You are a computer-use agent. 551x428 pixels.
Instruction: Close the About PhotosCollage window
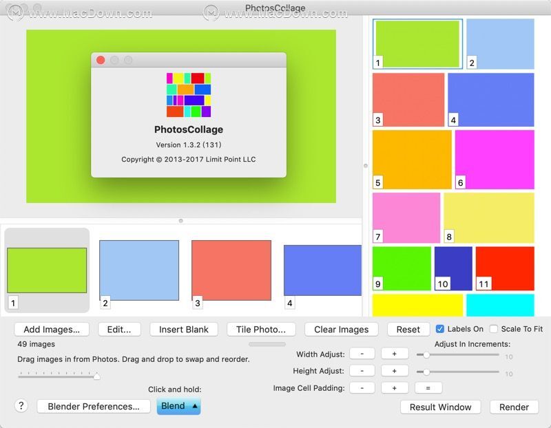click(101, 60)
